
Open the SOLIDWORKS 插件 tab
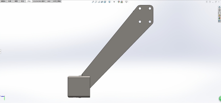tap(39, 1)
